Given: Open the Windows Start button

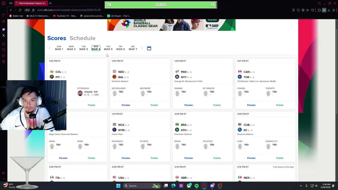Looking at the screenshot, I should (118, 186).
